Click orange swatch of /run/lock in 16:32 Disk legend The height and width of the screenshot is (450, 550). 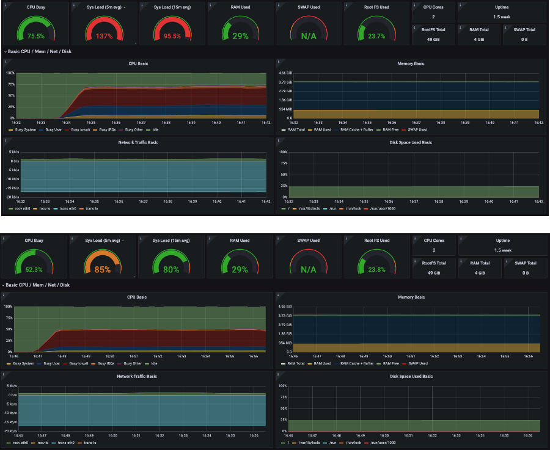coord(342,209)
